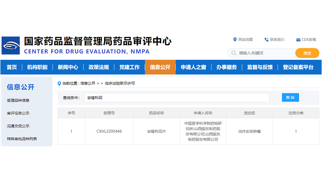Click the contact us phone icon
Screen dimensions: 322x181
(267, 39)
